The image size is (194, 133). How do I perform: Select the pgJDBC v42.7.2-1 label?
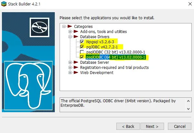click(x=102, y=47)
